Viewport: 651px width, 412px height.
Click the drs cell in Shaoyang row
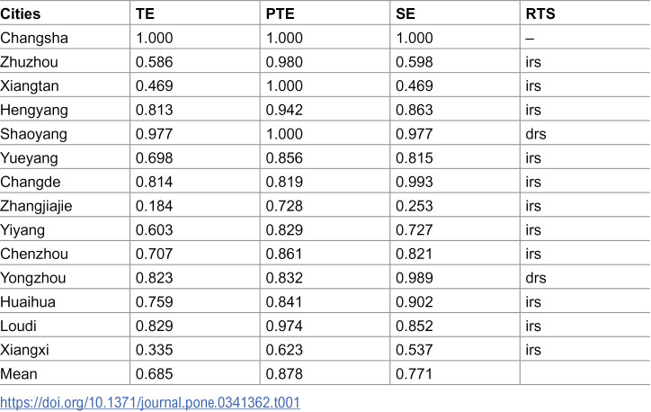(x=536, y=134)
